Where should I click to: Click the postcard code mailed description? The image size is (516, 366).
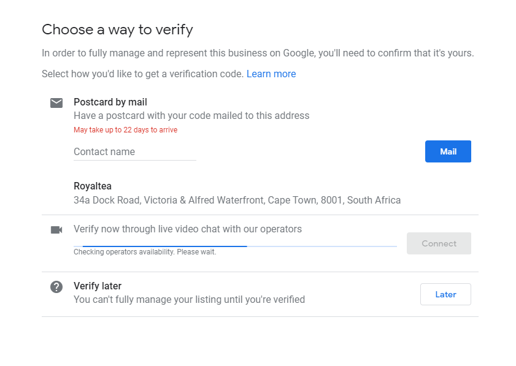[x=191, y=116]
